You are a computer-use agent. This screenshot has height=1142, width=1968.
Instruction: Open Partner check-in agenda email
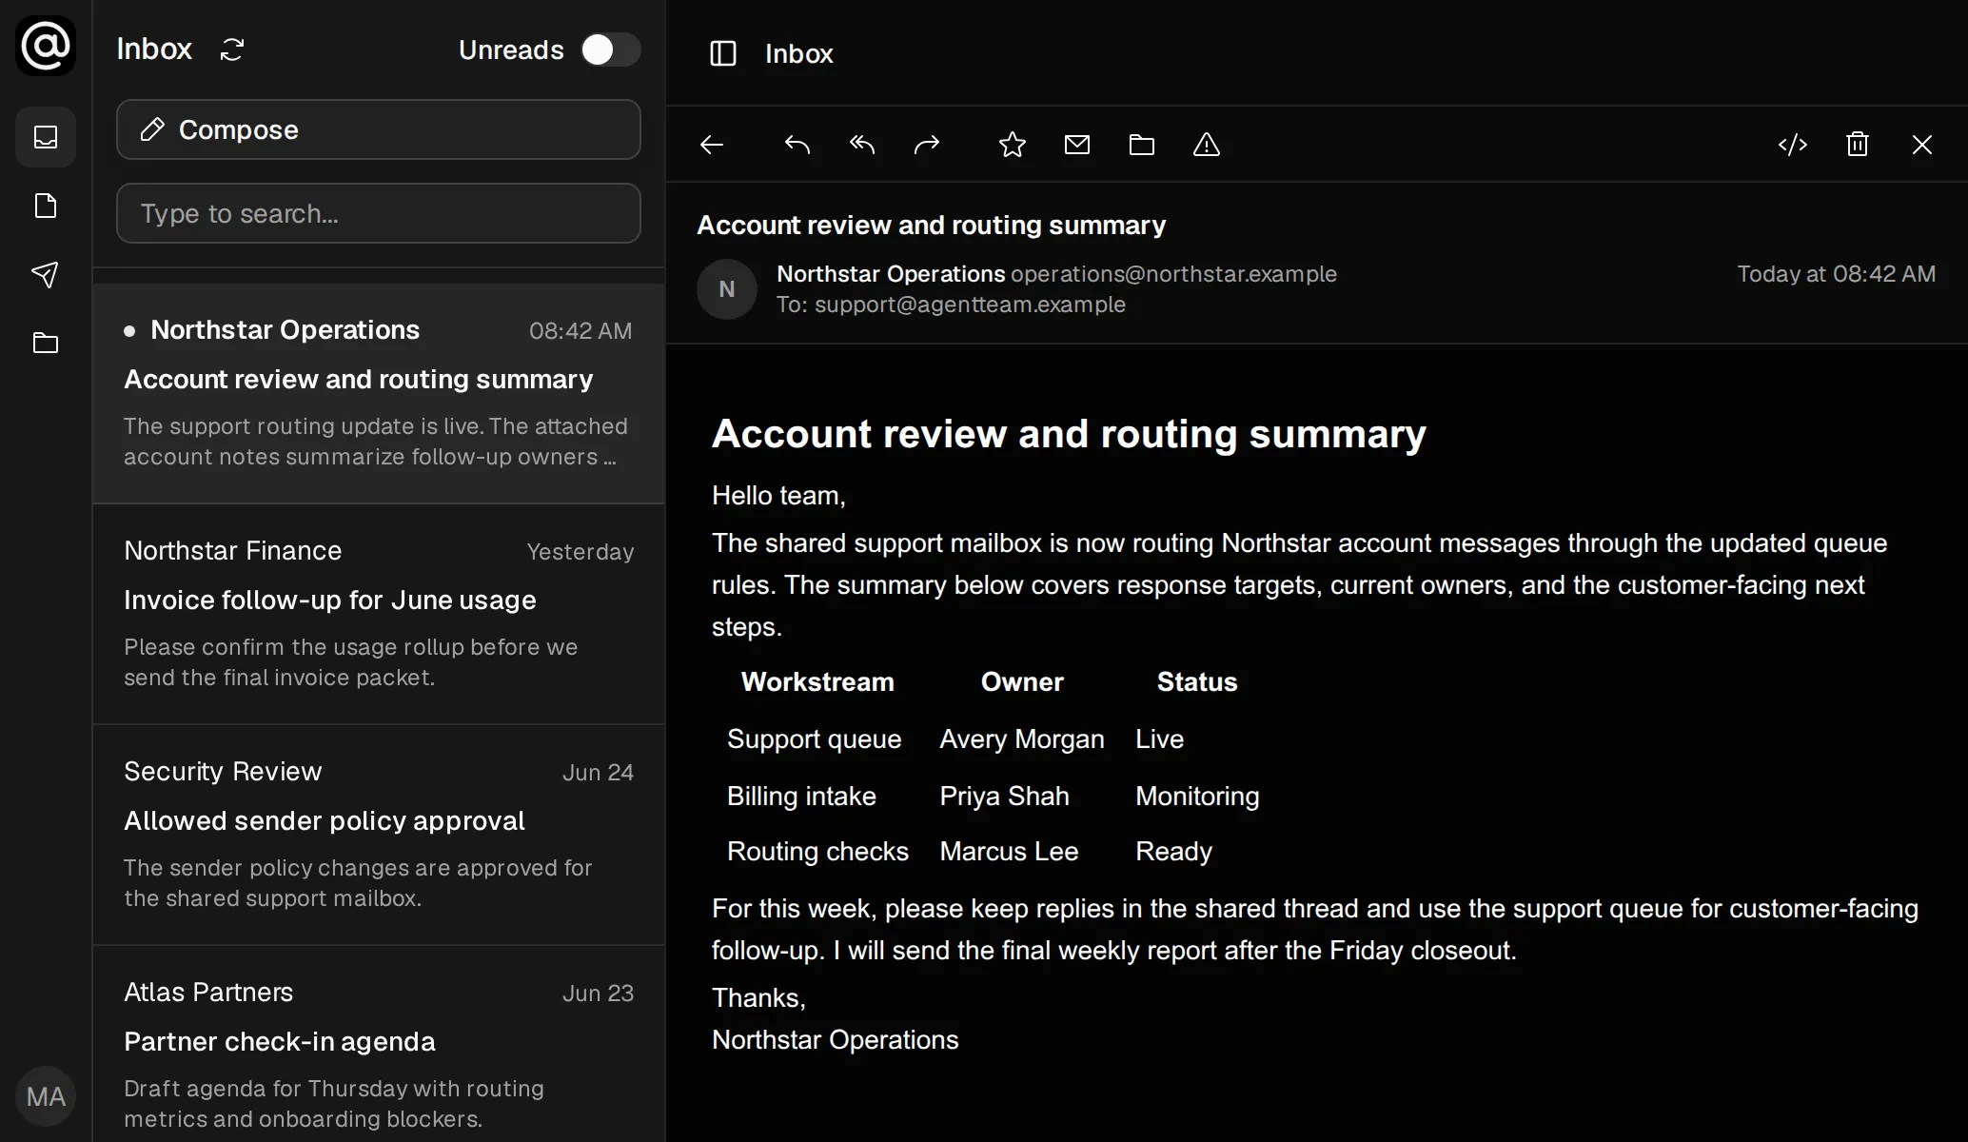(379, 1044)
